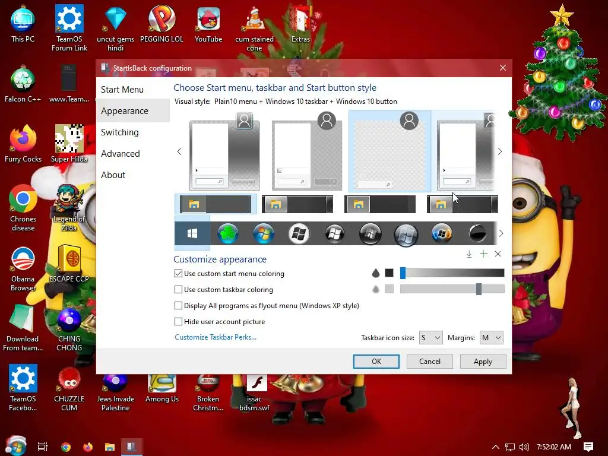Choose the green clover start button orb
Image resolution: width=608 pixels, height=456 pixels.
[x=227, y=233]
